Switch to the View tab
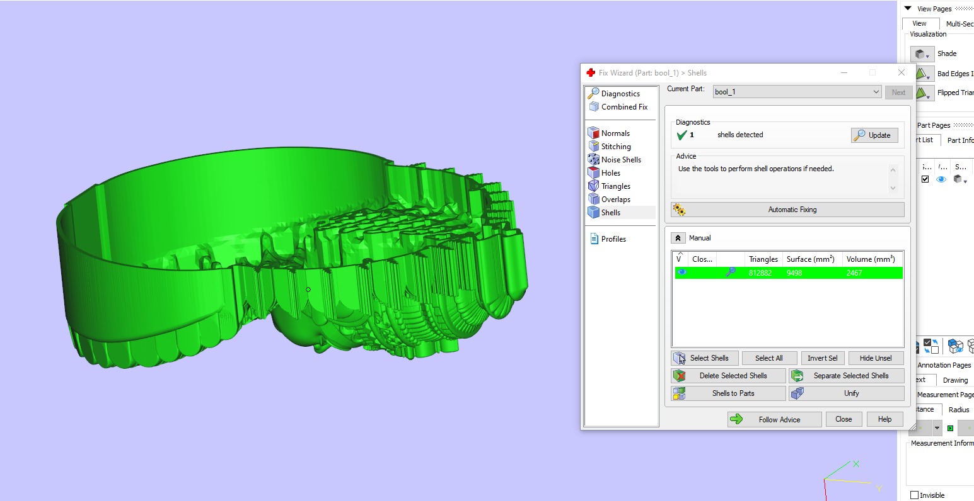974x501 pixels. (x=919, y=23)
